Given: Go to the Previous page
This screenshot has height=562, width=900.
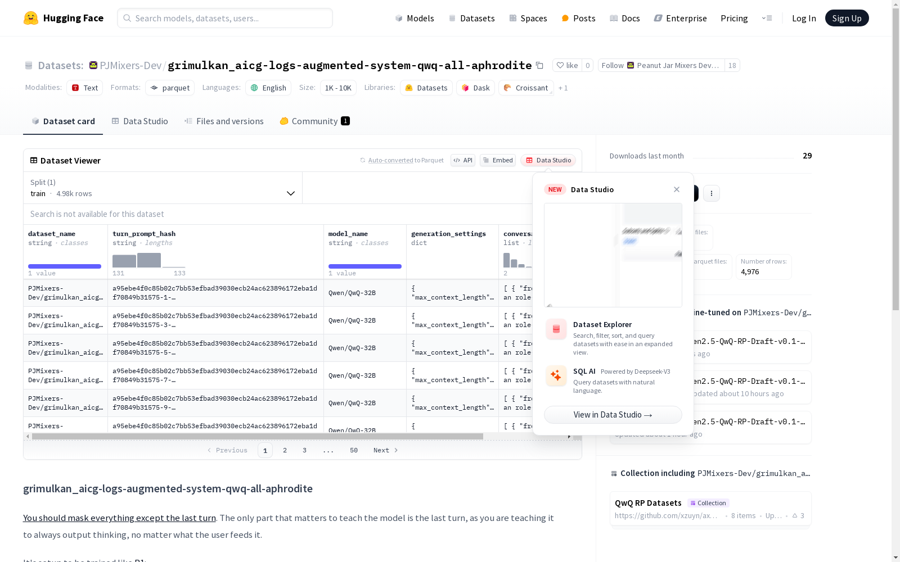Looking at the screenshot, I should (227, 450).
